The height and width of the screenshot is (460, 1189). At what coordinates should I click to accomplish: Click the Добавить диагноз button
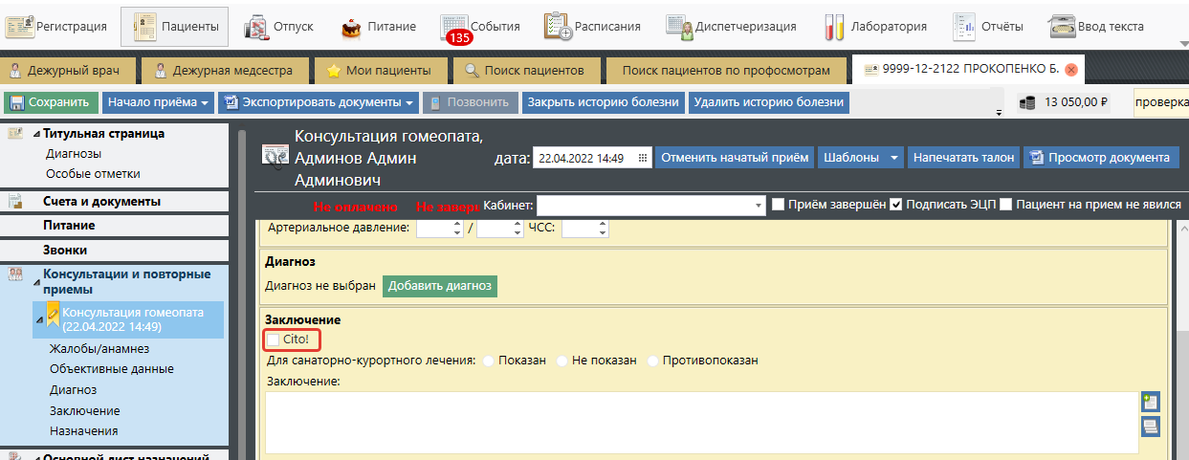pyautogui.click(x=440, y=285)
